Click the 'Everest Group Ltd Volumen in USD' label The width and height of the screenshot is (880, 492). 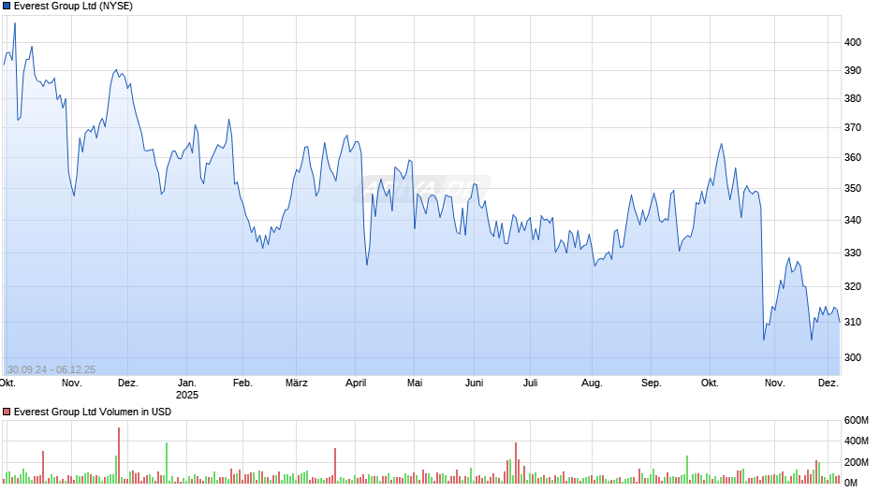[93, 412]
